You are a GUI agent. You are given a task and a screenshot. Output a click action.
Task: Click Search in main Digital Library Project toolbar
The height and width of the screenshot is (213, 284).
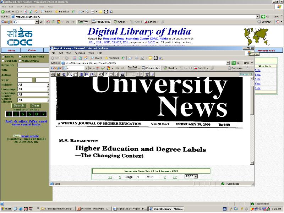pos(47,12)
